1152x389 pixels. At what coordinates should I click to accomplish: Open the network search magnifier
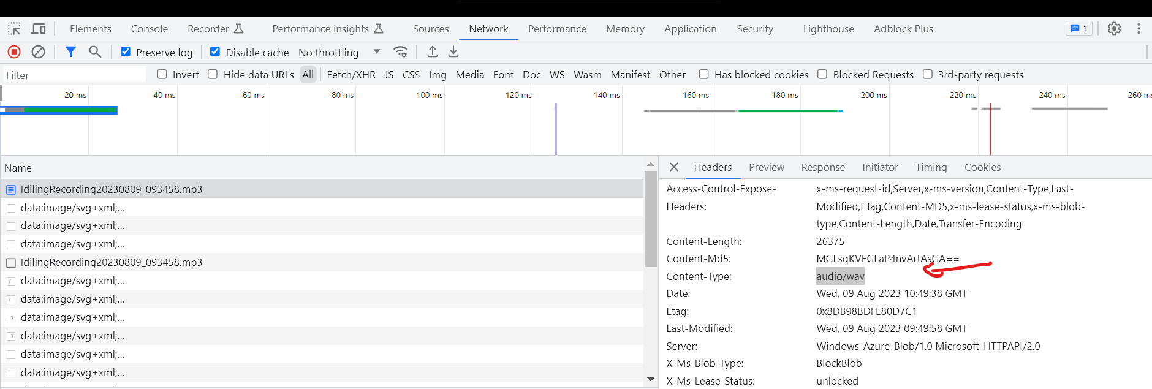click(x=95, y=52)
